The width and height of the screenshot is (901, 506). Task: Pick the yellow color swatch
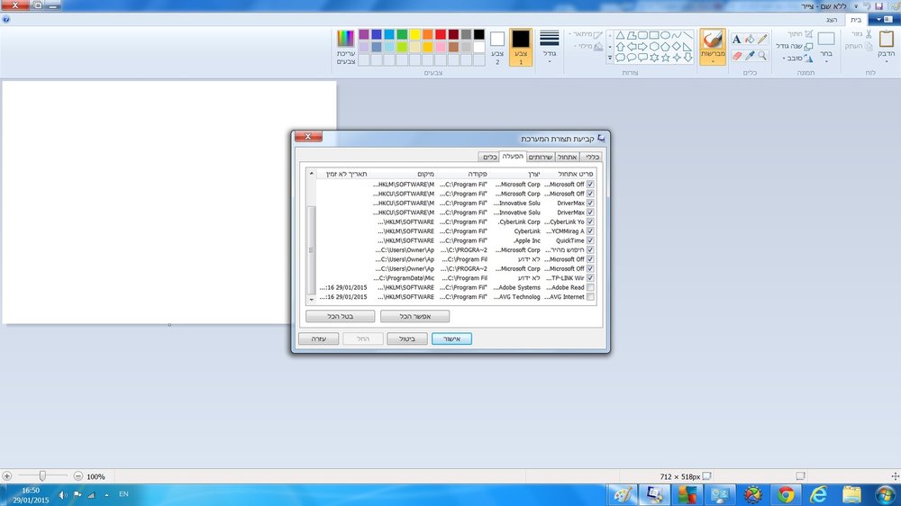(414, 34)
